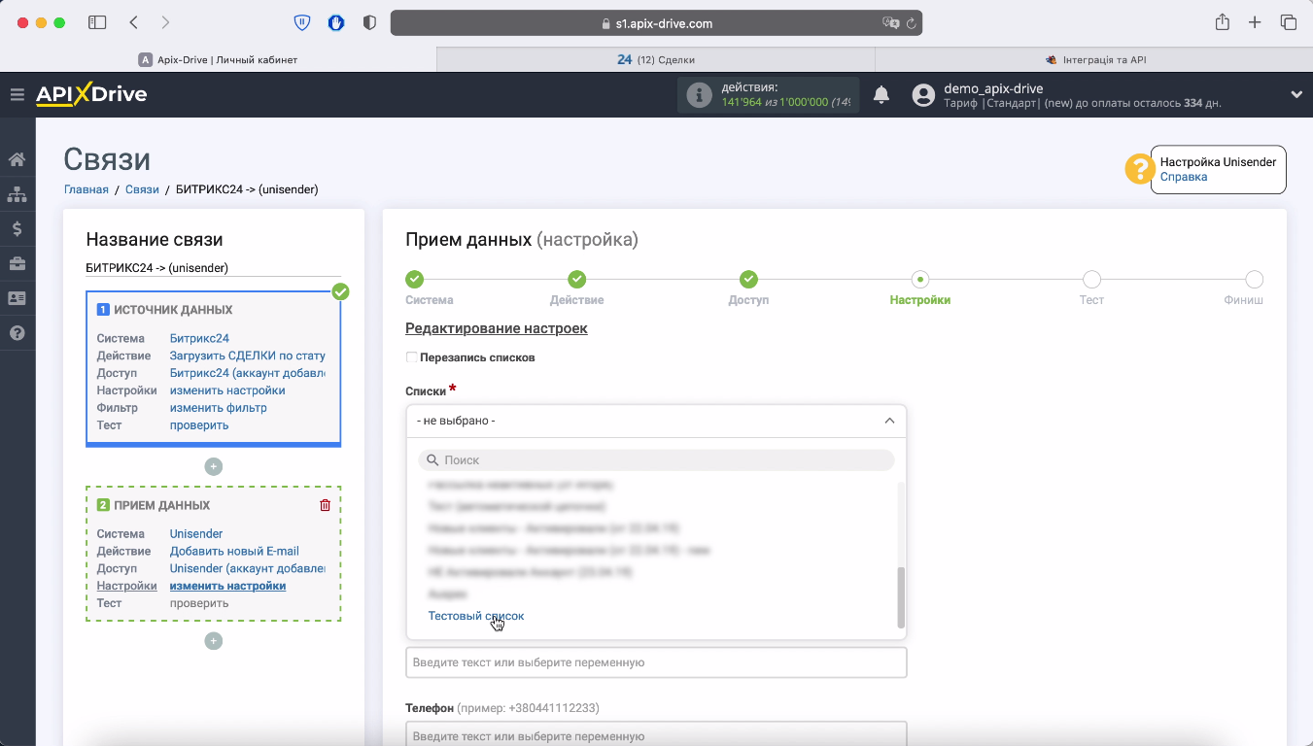1313x746 pixels.
Task: Click проверить link in the source block
Action: click(199, 425)
